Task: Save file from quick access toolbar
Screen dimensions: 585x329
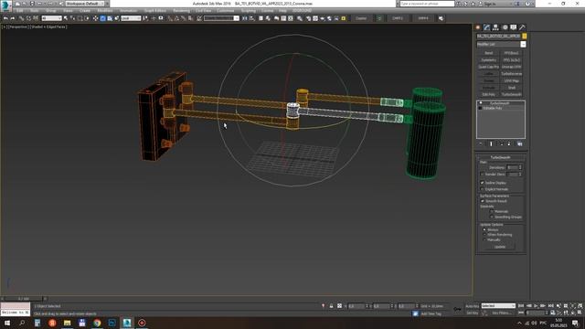Action: point(32,4)
